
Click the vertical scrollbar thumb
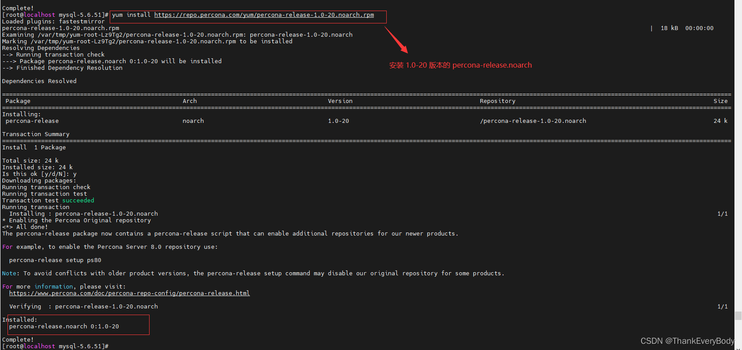738,316
